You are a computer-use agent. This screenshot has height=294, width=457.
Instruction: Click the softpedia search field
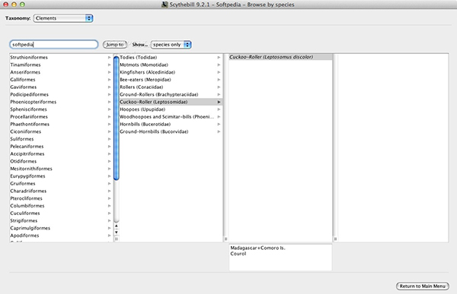coord(54,45)
